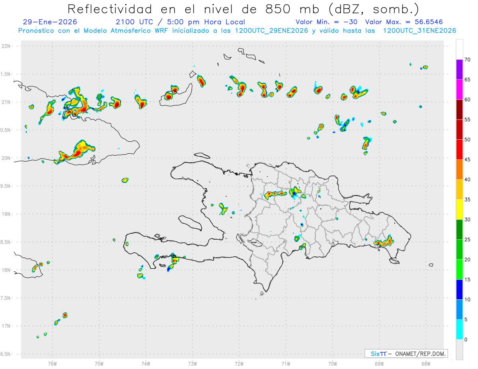Click the '70' colorbar tick value
478x369 pixels.
coord(468,60)
